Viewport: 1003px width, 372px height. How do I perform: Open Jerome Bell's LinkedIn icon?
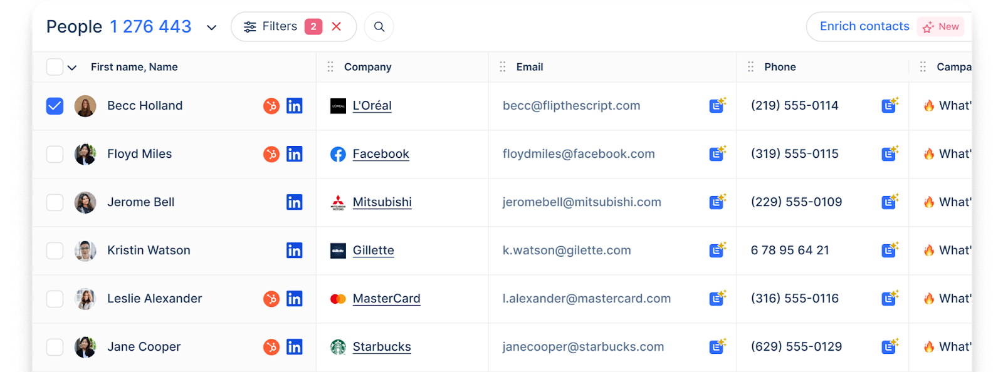(295, 202)
